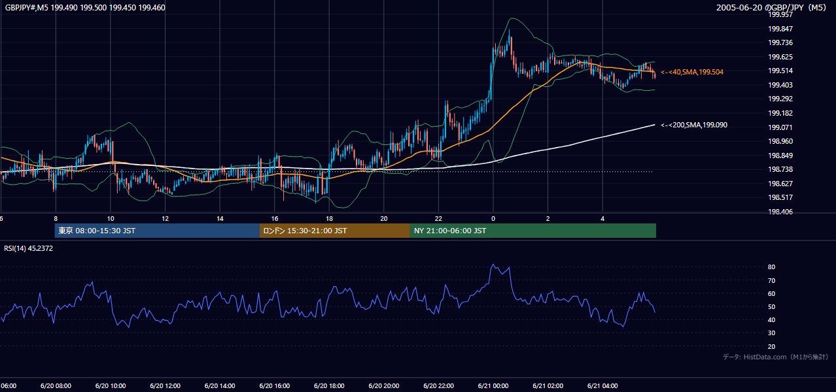836x392 pixels.
Task: Click hour label 8 under the price chart
Action: pyautogui.click(x=56, y=219)
